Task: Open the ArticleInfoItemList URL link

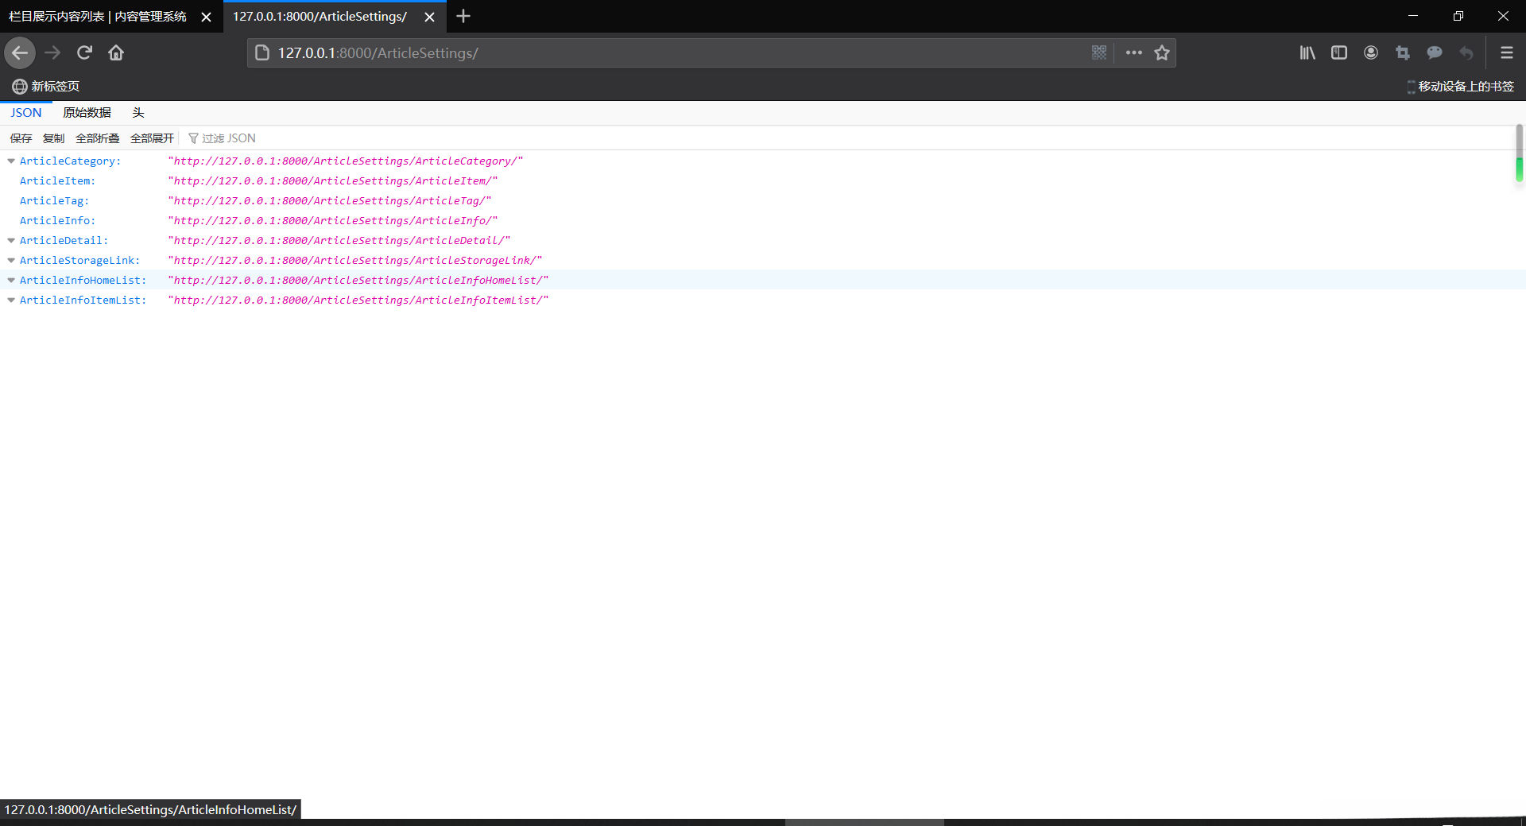Action: [x=358, y=301]
